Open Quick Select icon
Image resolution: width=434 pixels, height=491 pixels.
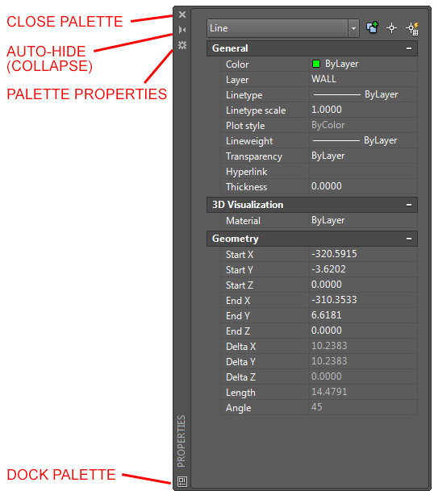[x=412, y=28]
